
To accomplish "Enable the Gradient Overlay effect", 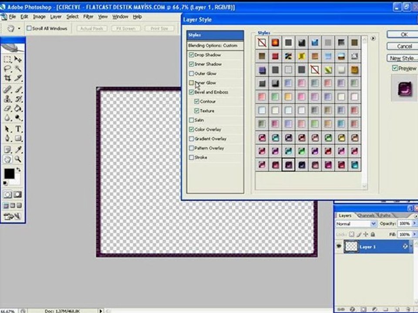I will coord(191,139).
